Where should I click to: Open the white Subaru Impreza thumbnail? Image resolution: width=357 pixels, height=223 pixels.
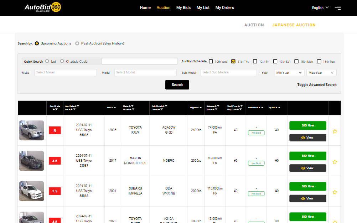point(31,191)
